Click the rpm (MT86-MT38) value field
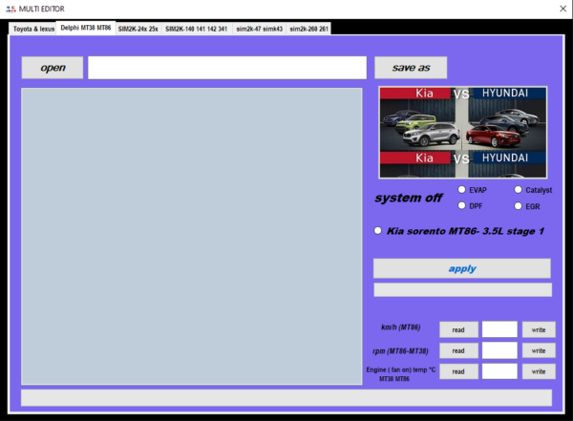The height and width of the screenshot is (421, 573). point(499,350)
